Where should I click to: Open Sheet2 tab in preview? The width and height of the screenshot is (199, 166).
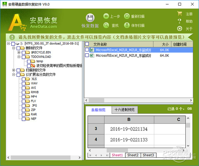[133, 155]
